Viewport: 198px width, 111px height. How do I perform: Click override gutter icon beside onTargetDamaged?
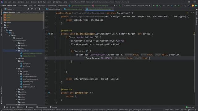click(x=49, y=34)
